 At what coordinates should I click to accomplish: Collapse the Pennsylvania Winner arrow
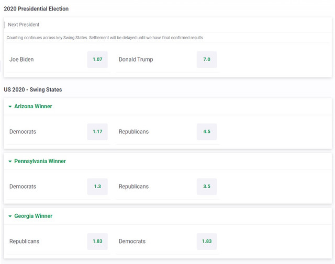pyautogui.click(x=10, y=162)
